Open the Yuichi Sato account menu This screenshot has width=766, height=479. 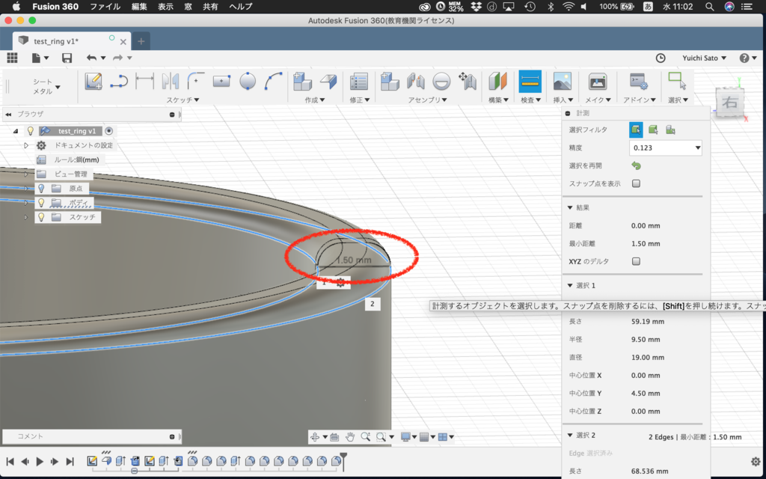(x=705, y=58)
